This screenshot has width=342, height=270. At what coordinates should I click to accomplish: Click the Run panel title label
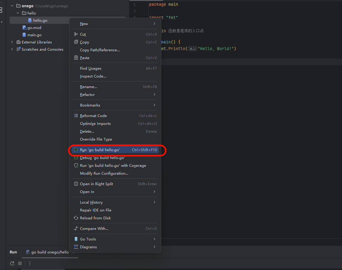click(13, 252)
